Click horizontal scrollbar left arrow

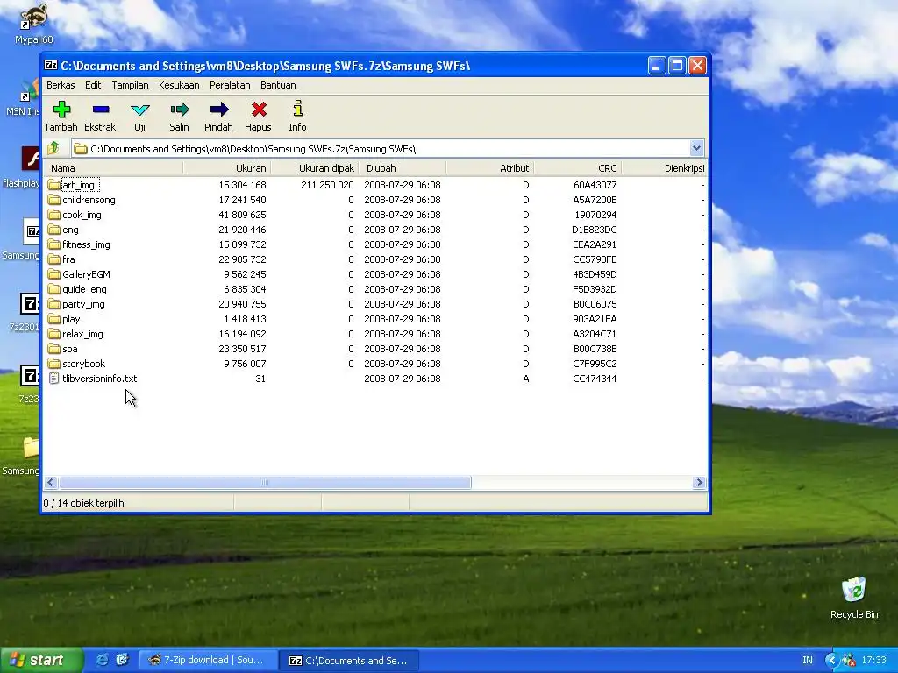pos(50,483)
